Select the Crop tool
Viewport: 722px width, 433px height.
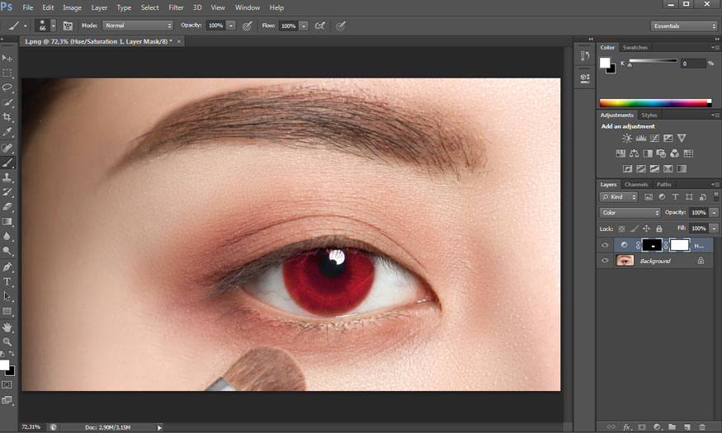point(7,117)
